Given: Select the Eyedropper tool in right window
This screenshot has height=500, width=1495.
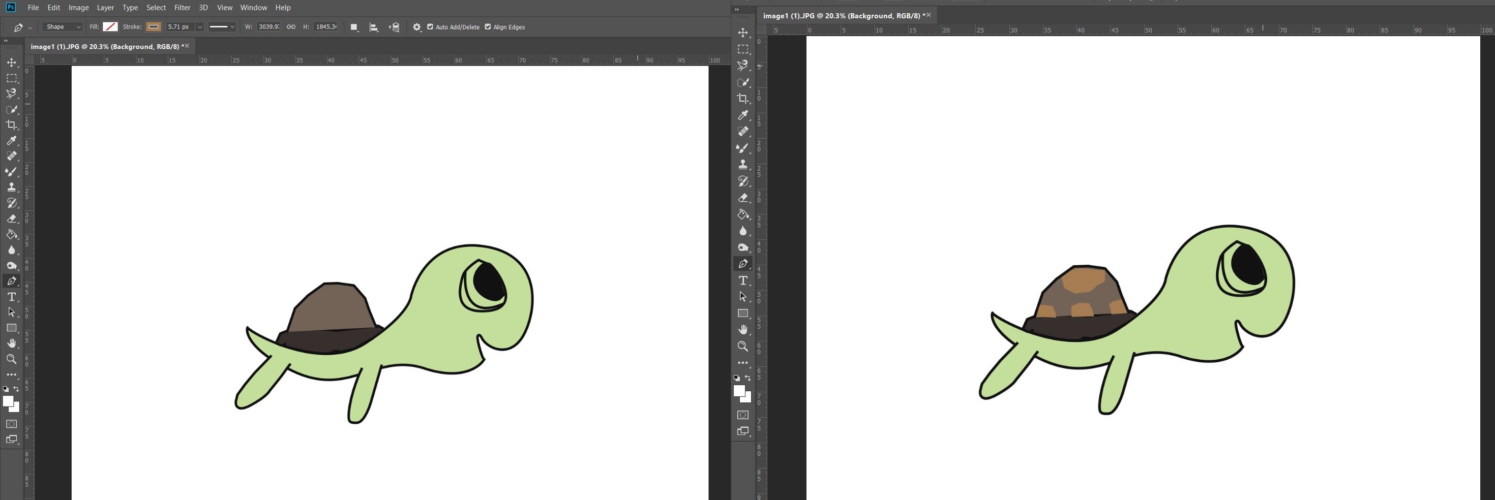Looking at the screenshot, I should pos(743,115).
